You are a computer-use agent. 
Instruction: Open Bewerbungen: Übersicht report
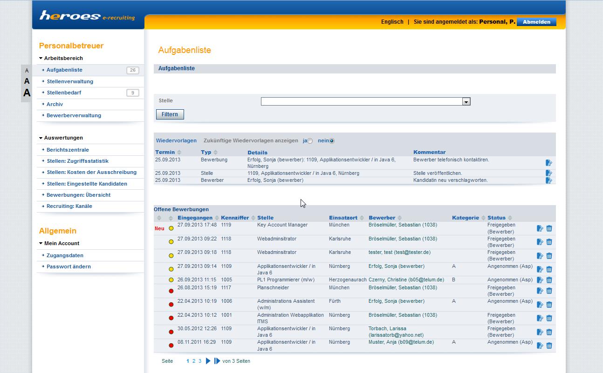coord(78,195)
